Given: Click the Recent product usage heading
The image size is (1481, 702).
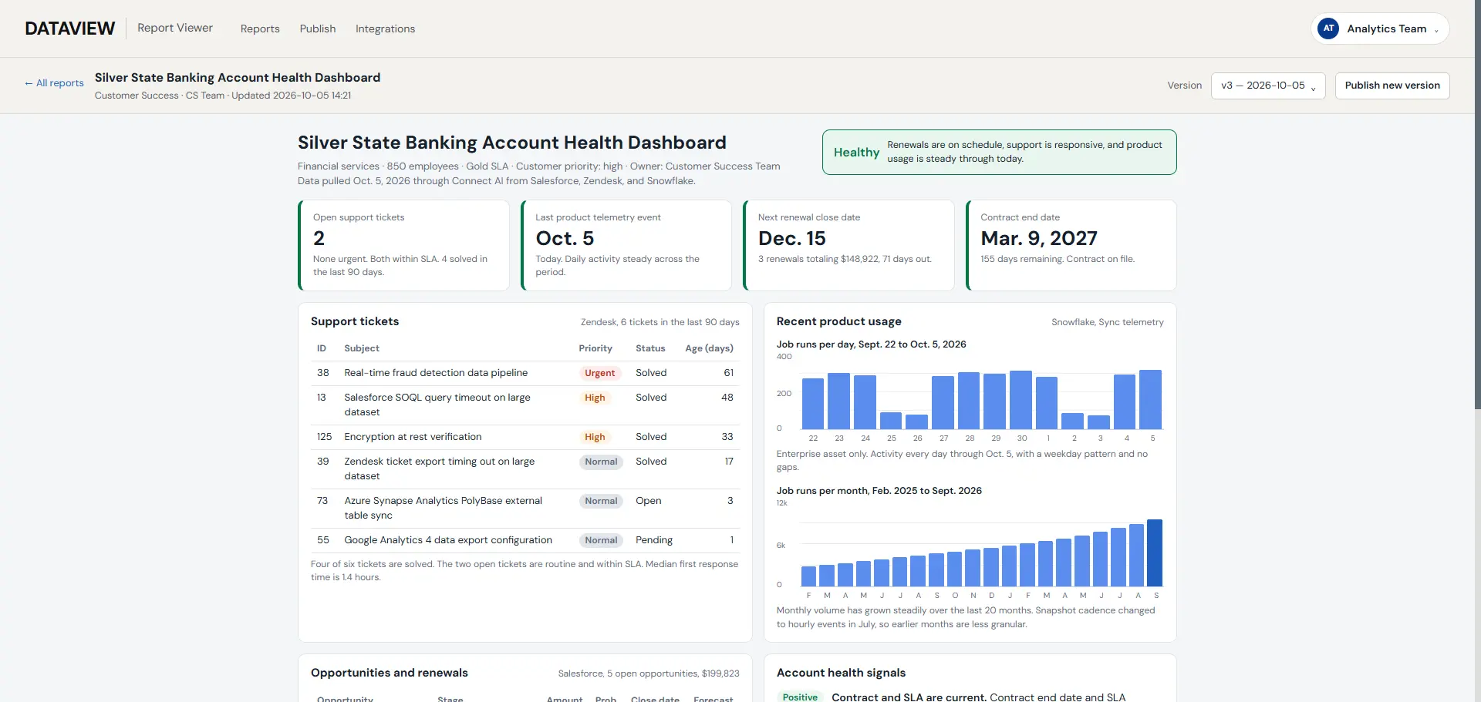Looking at the screenshot, I should 838,321.
